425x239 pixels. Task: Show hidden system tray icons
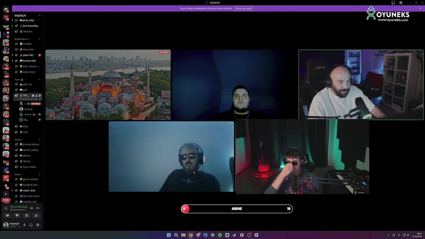pos(388,235)
